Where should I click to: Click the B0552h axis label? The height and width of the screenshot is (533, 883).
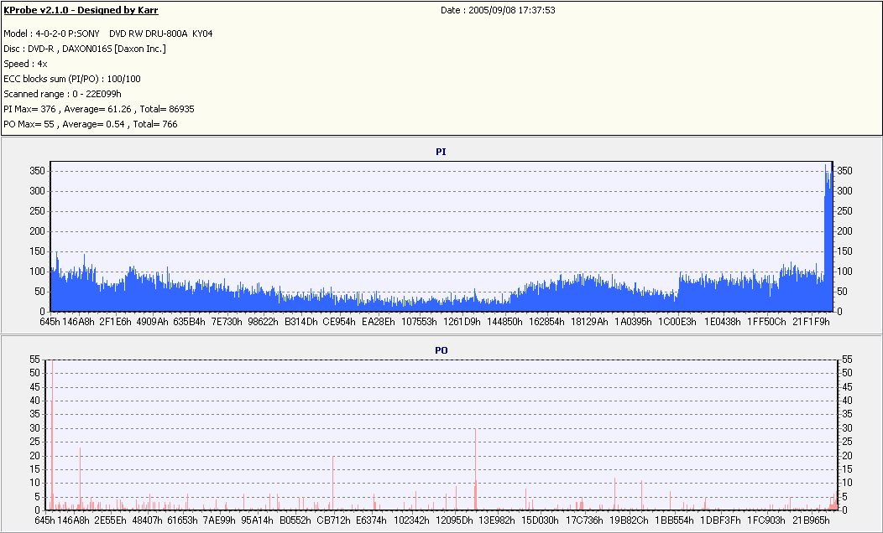[x=295, y=520]
